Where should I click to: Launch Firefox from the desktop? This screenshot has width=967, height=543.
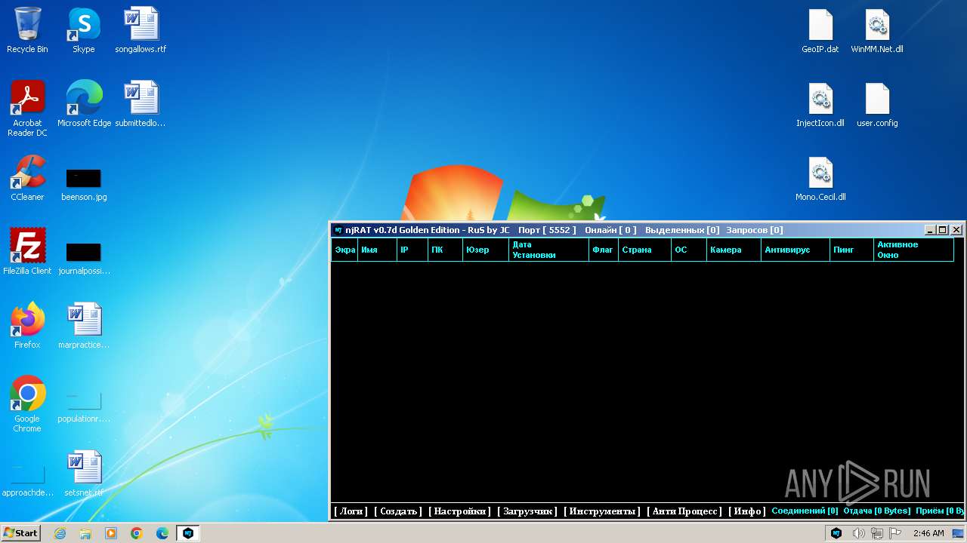tap(27, 326)
